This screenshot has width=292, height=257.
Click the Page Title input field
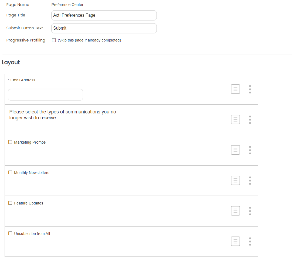pos(104,15)
